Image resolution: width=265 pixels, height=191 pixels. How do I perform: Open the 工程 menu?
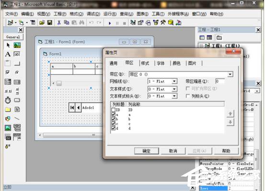tap(60, 14)
